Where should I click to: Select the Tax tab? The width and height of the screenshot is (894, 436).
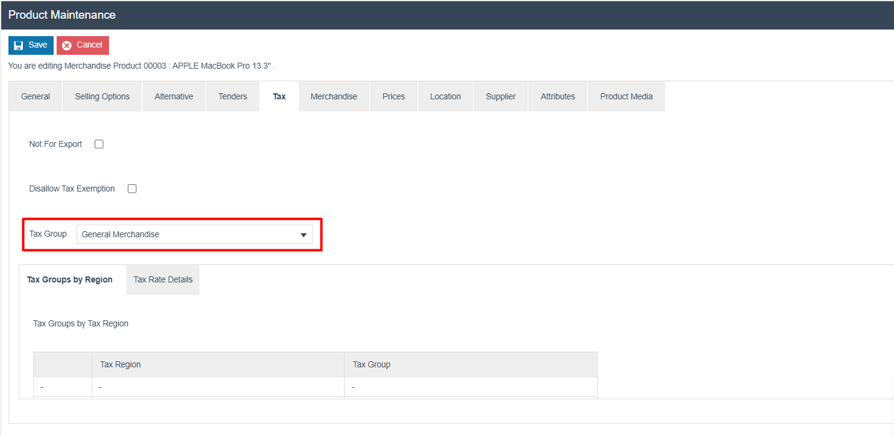click(x=279, y=96)
